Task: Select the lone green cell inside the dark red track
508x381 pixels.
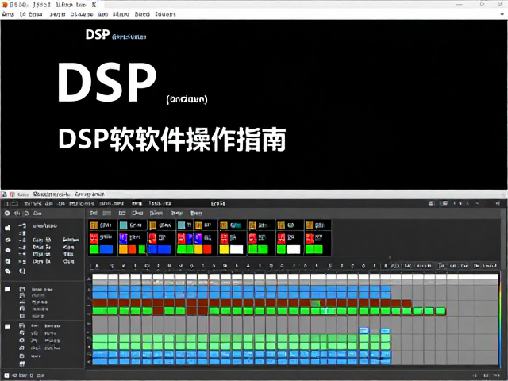Action: [315, 303]
